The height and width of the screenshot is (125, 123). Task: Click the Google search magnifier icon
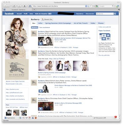click(113, 6)
